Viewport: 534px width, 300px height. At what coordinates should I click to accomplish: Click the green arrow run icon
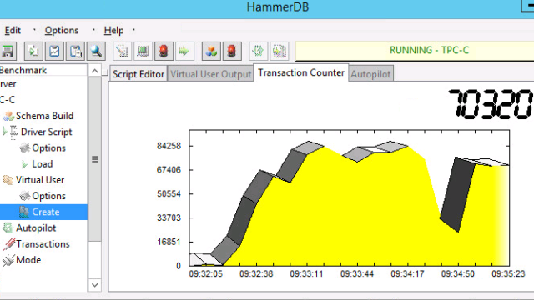[x=184, y=52]
